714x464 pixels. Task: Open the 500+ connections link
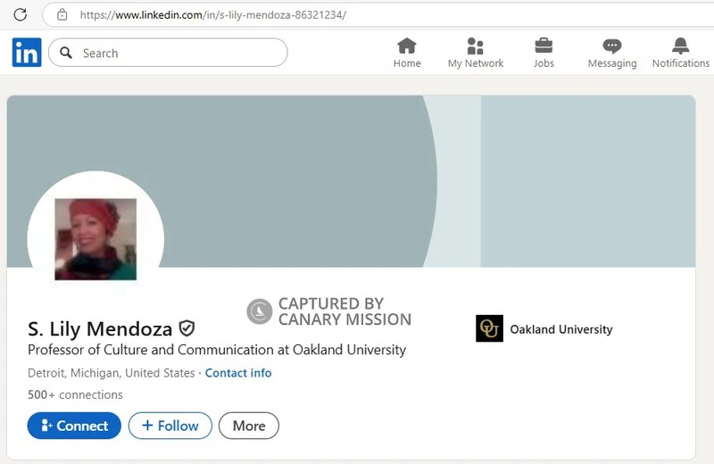pos(75,394)
